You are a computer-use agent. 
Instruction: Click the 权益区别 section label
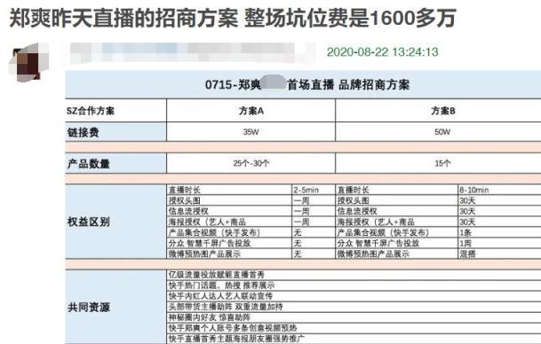pyautogui.click(x=89, y=222)
